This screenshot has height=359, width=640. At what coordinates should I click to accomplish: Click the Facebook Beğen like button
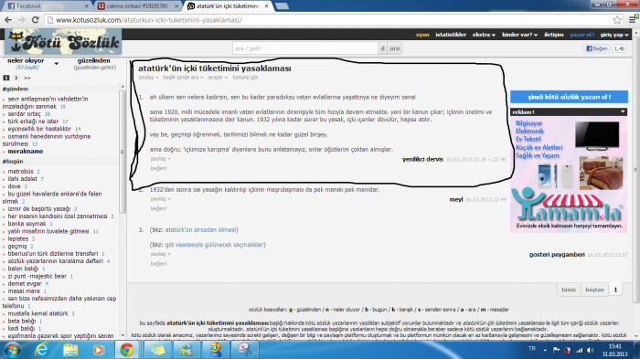(597, 48)
